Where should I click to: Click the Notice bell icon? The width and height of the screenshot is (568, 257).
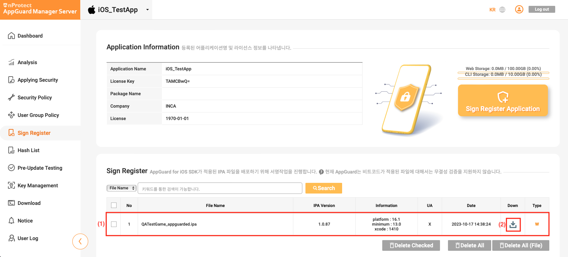point(11,221)
